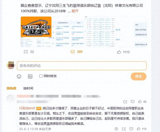This screenshot has width=160, height=132.
Task: Focus the 发布你的评论 comment field
Action: pyautogui.click(x=82, y=66)
